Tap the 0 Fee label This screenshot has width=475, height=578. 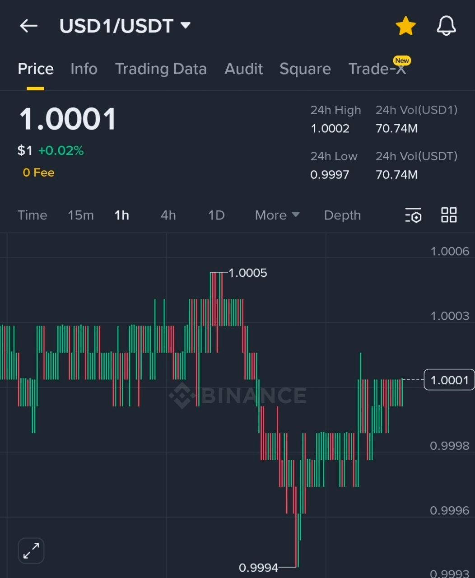tap(38, 172)
